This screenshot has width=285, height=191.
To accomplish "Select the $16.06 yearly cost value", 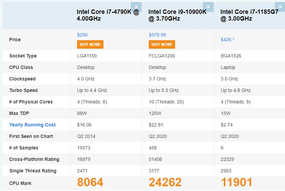I will [x=84, y=125].
